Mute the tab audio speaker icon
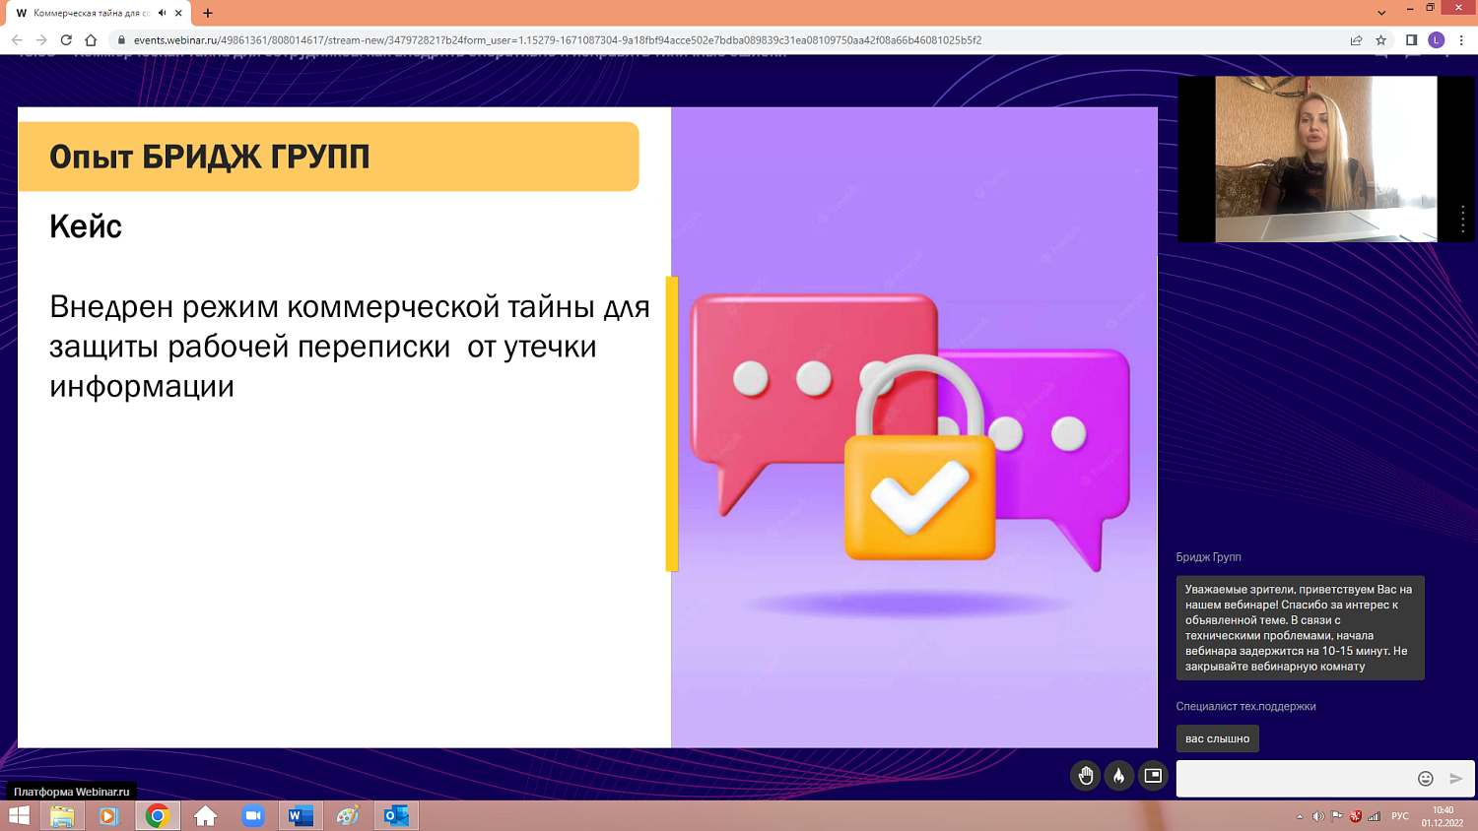Screen dimensions: 1478x831 point(162,13)
